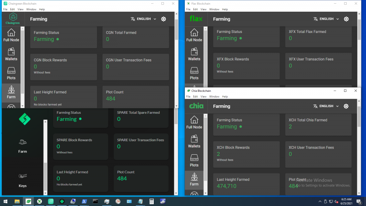Open Plots in the Flax sidebar
Screen dimensions: 366x206
pos(194,73)
